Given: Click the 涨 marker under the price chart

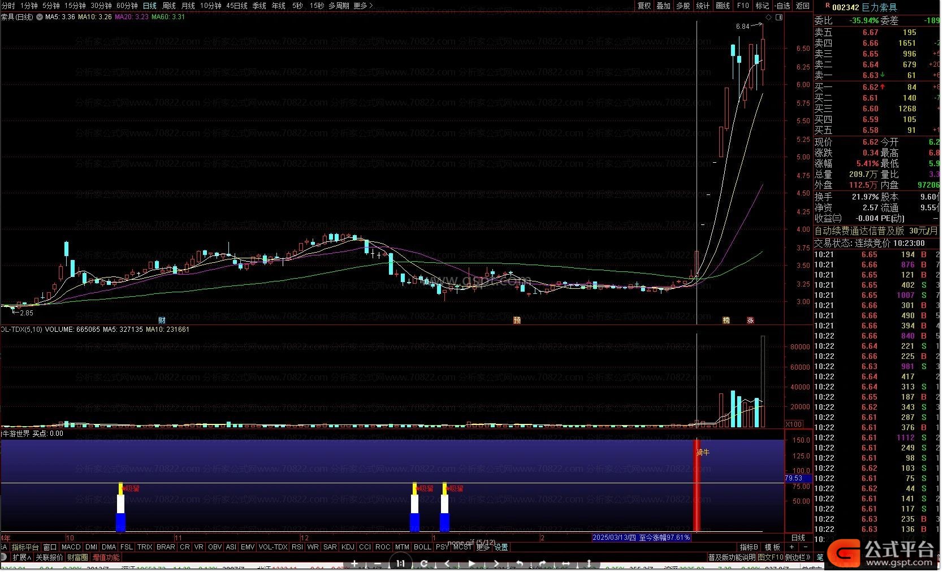Looking at the screenshot, I should (x=750, y=320).
